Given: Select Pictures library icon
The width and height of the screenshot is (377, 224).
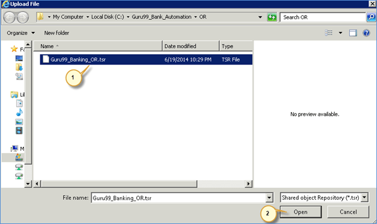Looking at the screenshot, I should (19, 122).
